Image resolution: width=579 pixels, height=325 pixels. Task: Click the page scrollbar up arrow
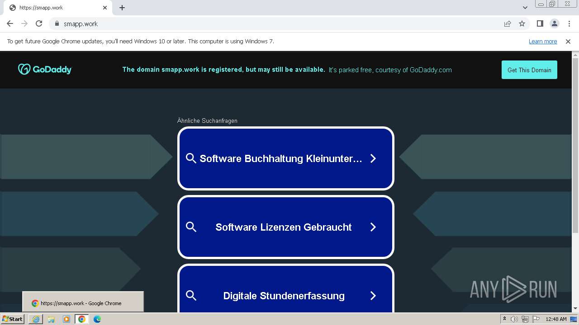click(575, 55)
